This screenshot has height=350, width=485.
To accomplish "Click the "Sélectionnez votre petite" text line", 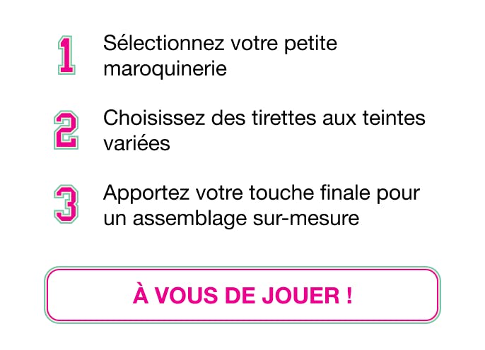I will [x=220, y=43].
